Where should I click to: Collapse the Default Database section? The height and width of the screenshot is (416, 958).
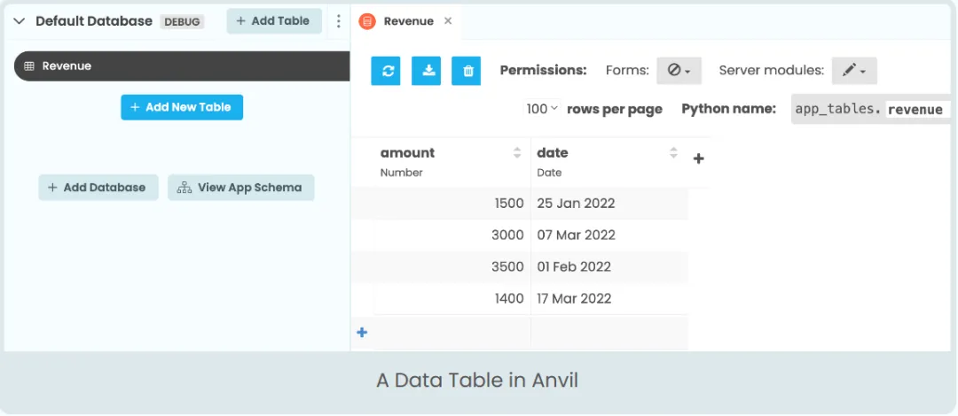click(x=20, y=21)
